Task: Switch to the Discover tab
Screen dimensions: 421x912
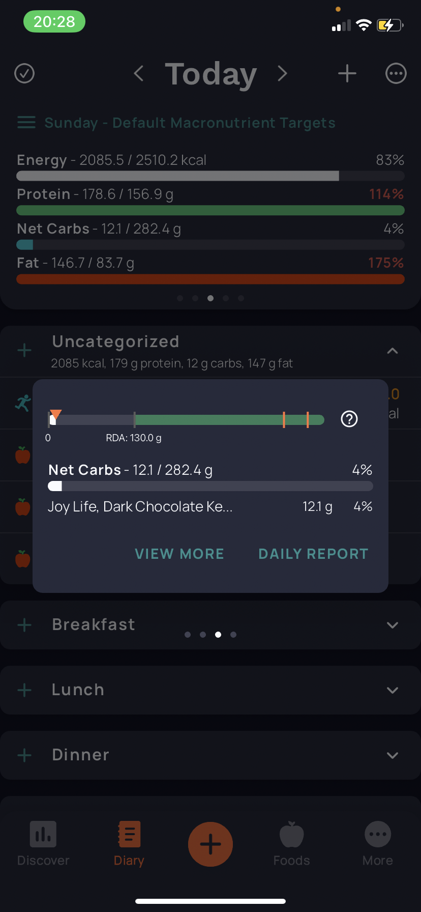Action: (x=43, y=844)
